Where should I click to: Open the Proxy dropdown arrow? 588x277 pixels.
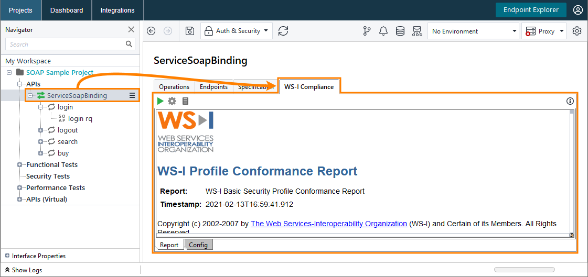tap(562, 31)
